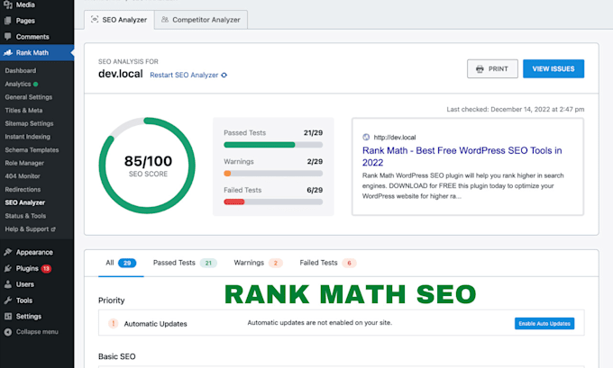Click the 85/100 SEO score circle
Viewport: 613px width, 368px height.
[147, 166]
